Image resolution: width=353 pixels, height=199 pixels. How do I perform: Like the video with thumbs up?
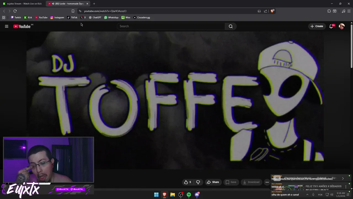tap(188, 182)
